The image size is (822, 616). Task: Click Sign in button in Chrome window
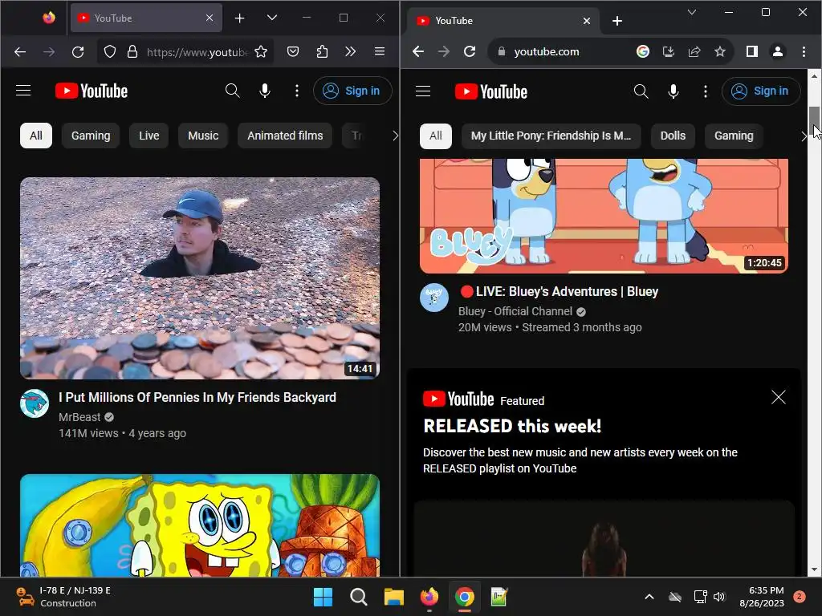click(x=761, y=91)
